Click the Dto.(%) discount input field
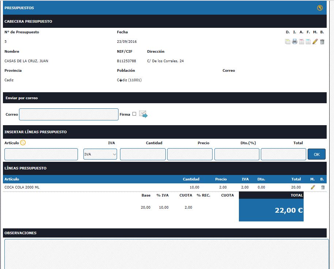The image size is (334, 269). 237,154
